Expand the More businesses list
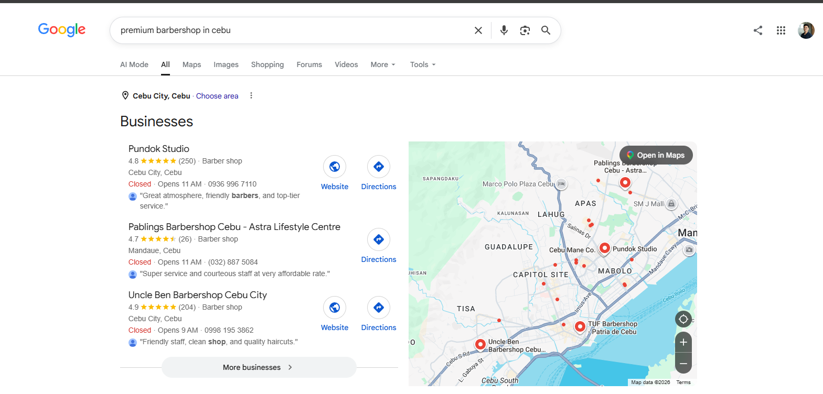823x394 pixels. pos(259,367)
